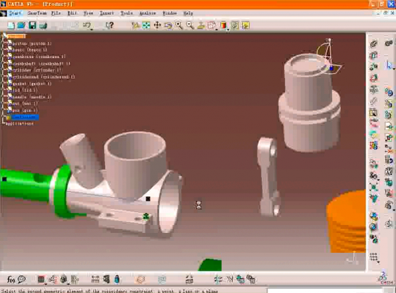Click the Measure Between icon

pos(95,279)
